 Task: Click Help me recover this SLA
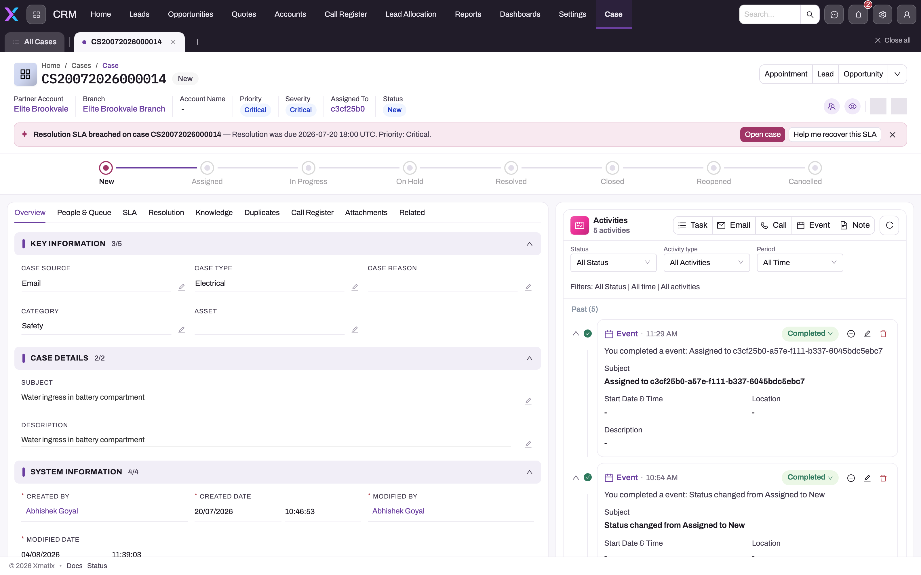(x=835, y=135)
